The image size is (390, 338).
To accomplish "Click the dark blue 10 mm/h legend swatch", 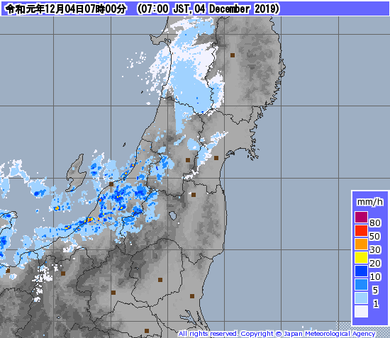I will [361, 271].
